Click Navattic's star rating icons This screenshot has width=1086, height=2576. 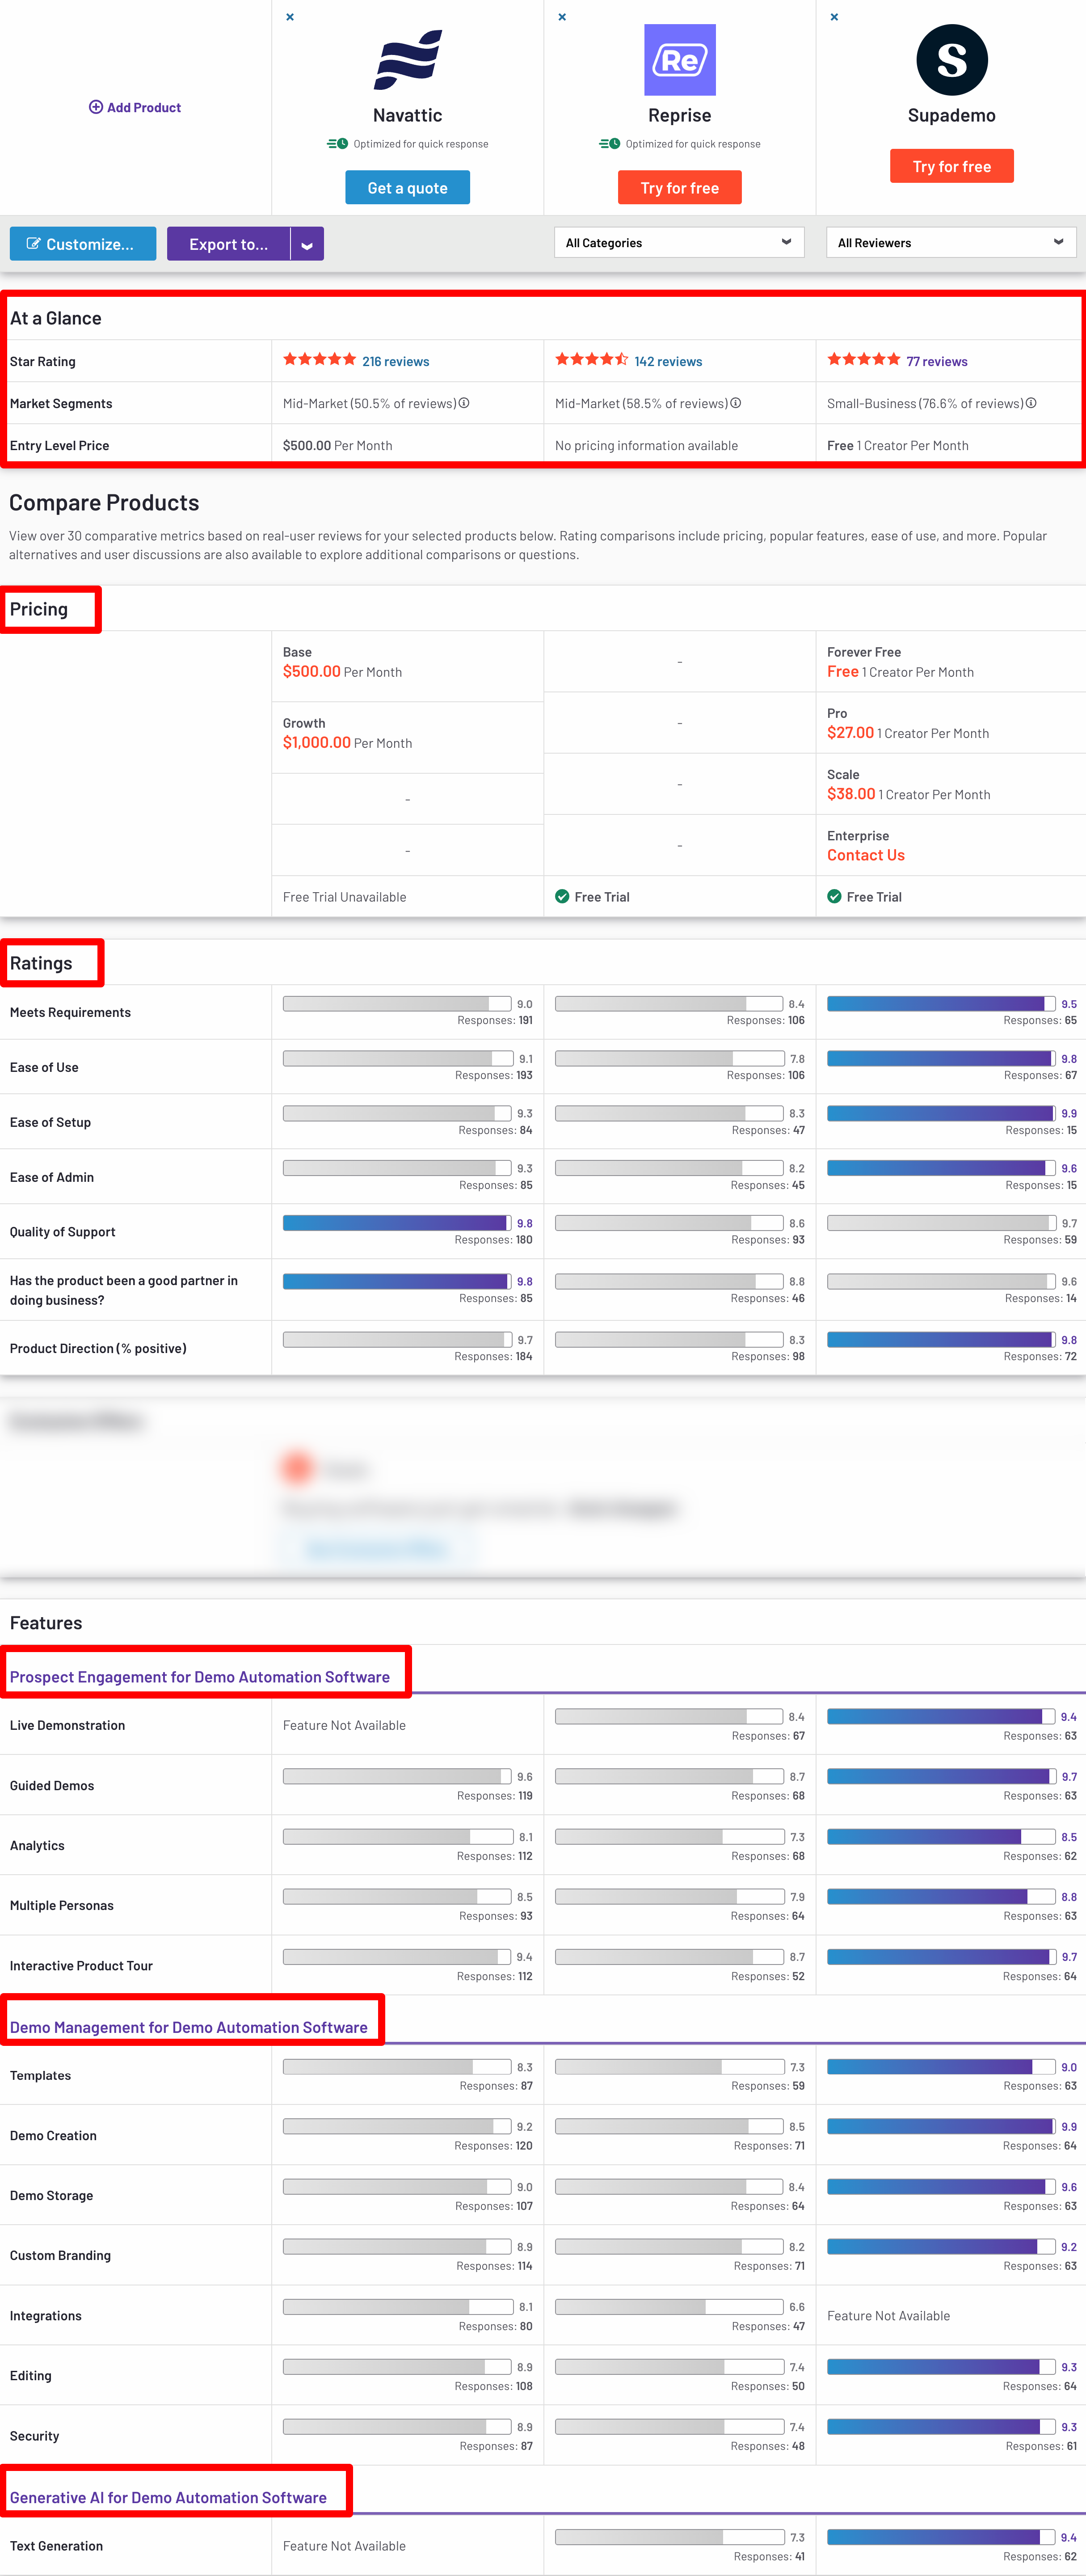319,359
